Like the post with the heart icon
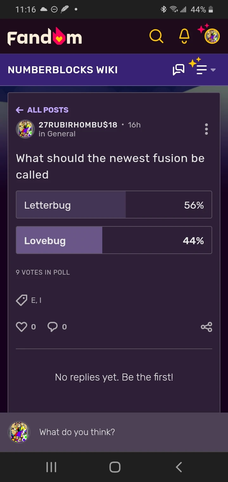Screen dimensions: 228x482 21,327
